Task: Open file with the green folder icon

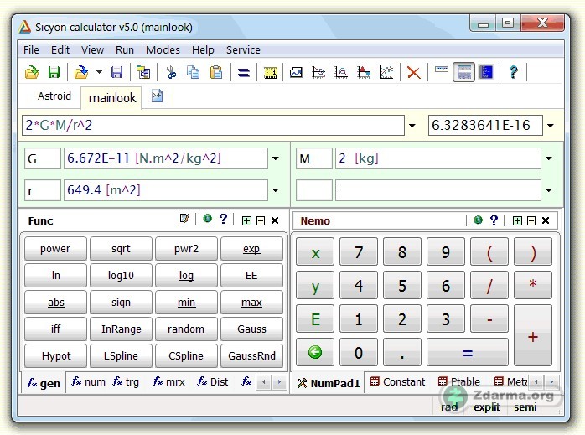Action: pyautogui.click(x=32, y=72)
